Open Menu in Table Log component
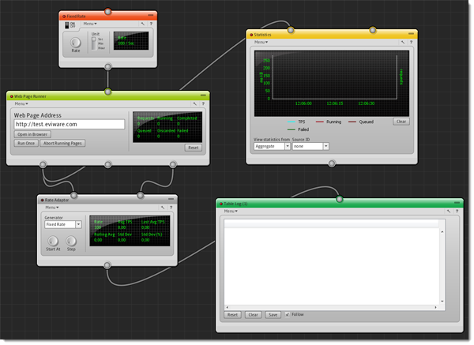The image size is (474, 345). pos(231,211)
